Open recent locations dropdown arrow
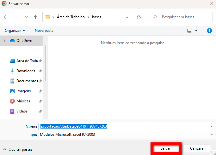The width and height of the screenshot is (216, 155). [x=26, y=17]
